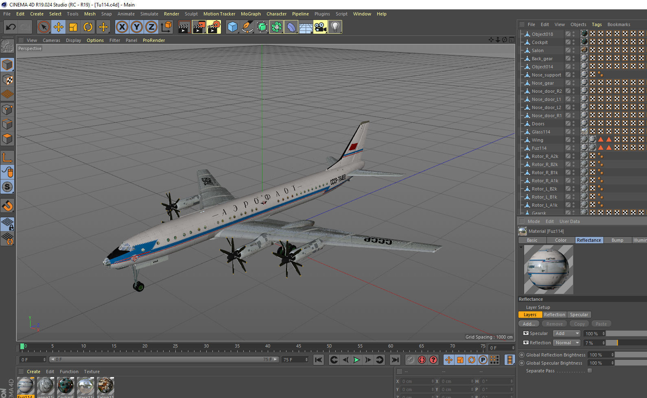Open the viewport Cameras menu
This screenshot has width=647, height=398.
coord(51,40)
